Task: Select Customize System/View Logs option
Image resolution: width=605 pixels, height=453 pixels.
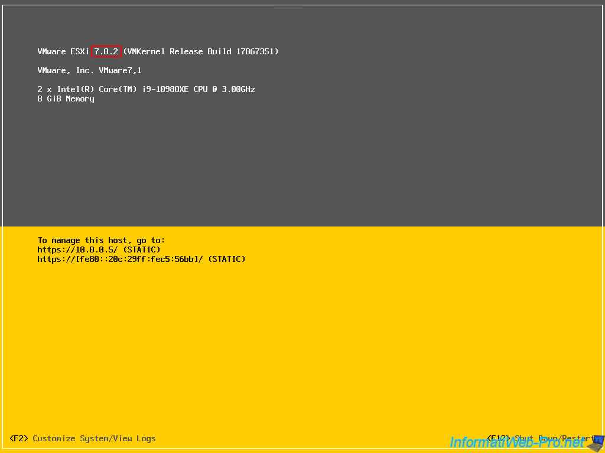Action: click(x=94, y=439)
